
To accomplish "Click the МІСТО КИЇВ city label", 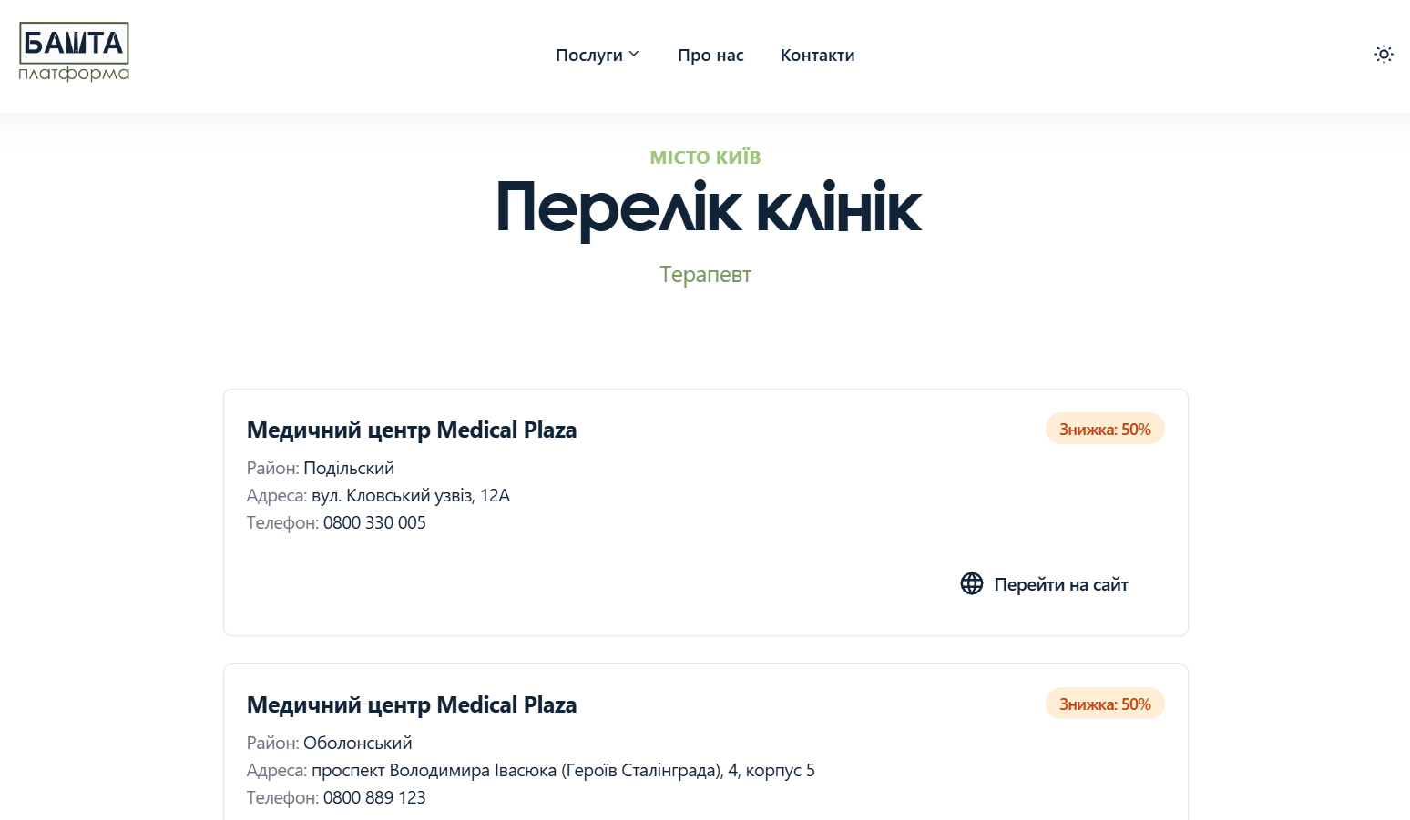I will point(705,157).
